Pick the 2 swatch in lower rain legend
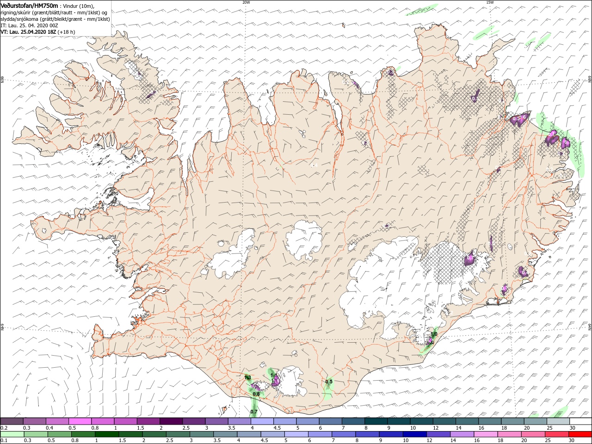 154,434
